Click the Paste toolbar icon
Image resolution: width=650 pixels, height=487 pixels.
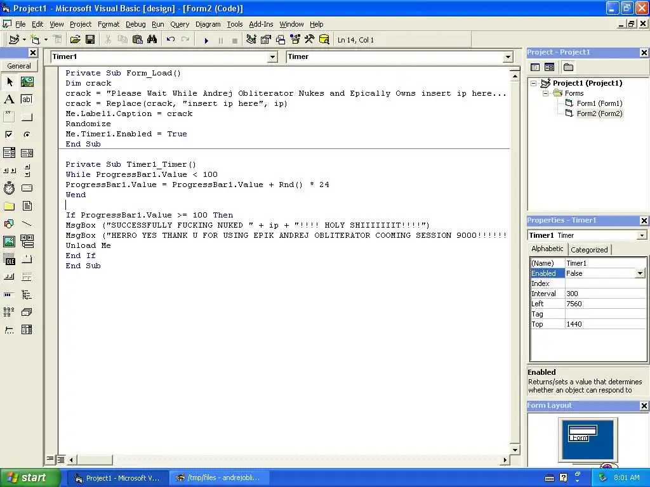[x=137, y=40]
